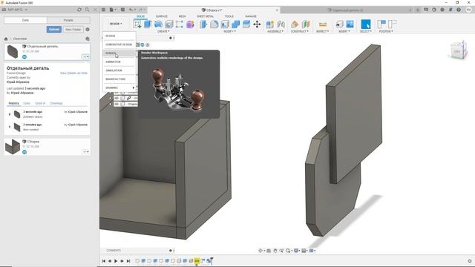Expand the Assemble panel dropdown
475x267 pixels.
coord(275,31)
